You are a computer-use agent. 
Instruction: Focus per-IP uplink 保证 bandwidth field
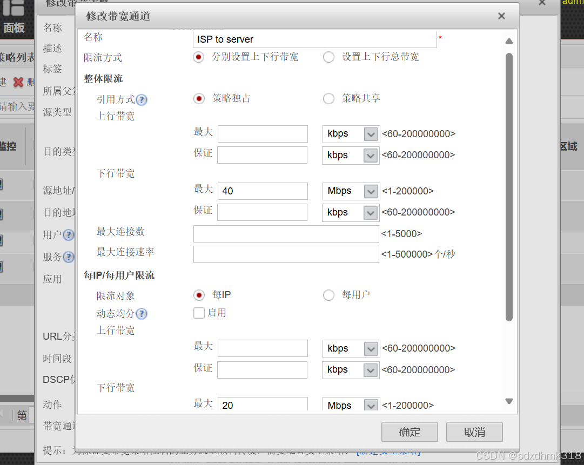tap(263, 370)
